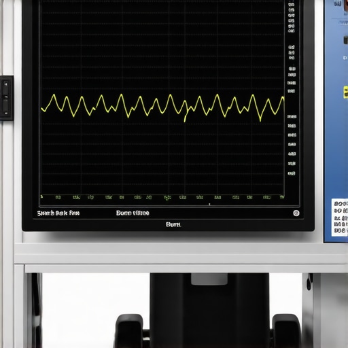Image resolution: width=348 pixels, height=348 pixels.
Task: Click the yellow waveform trace on the graph
Action: click(162, 107)
